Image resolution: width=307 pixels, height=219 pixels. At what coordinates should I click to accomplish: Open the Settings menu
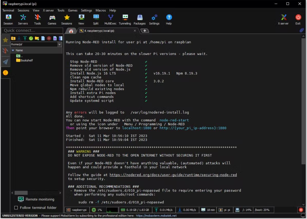[x=86, y=10]
